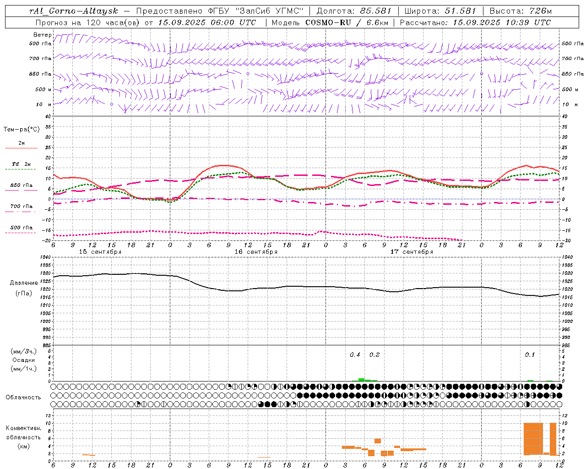Click 'Рассчитано: 15.09.2025 10:39 UTC' timestamp
This screenshot has height=469, width=586.
[475, 22]
